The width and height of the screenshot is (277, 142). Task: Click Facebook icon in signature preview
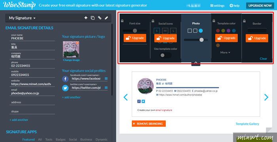139,101
